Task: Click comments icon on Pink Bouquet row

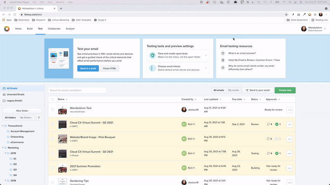Action: click(268, 139)
